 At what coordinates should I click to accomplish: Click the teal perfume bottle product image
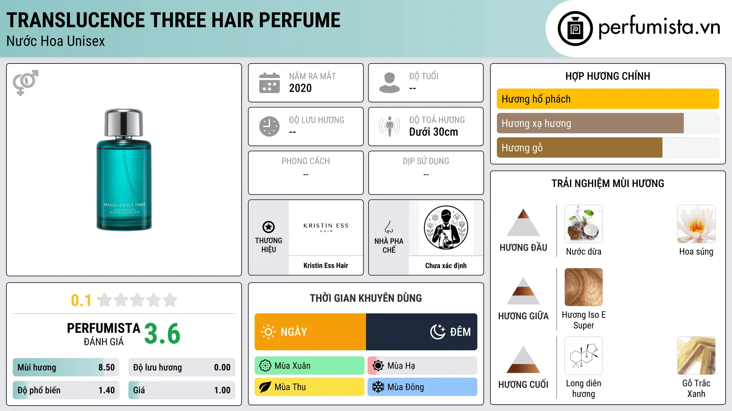tap(124, 170)
